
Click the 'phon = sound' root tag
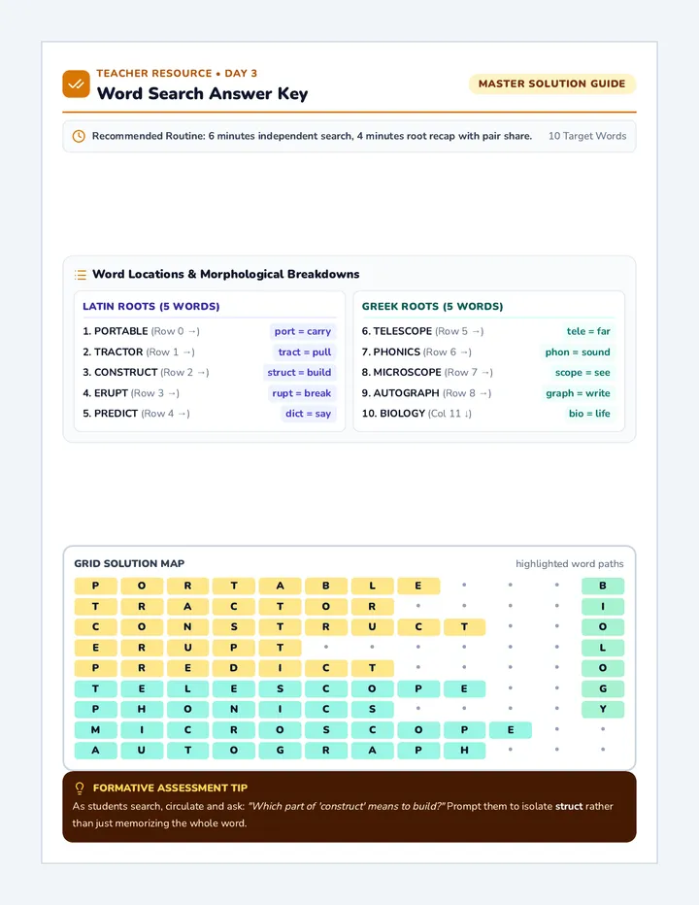[578, 352]
